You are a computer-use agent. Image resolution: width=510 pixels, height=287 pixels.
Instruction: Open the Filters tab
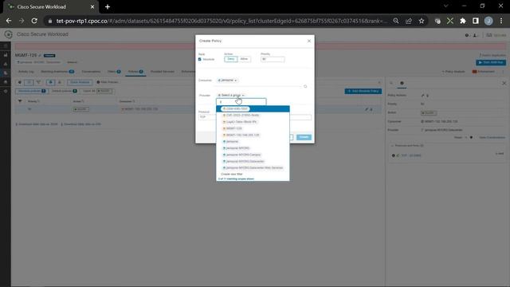coord(114,72)
